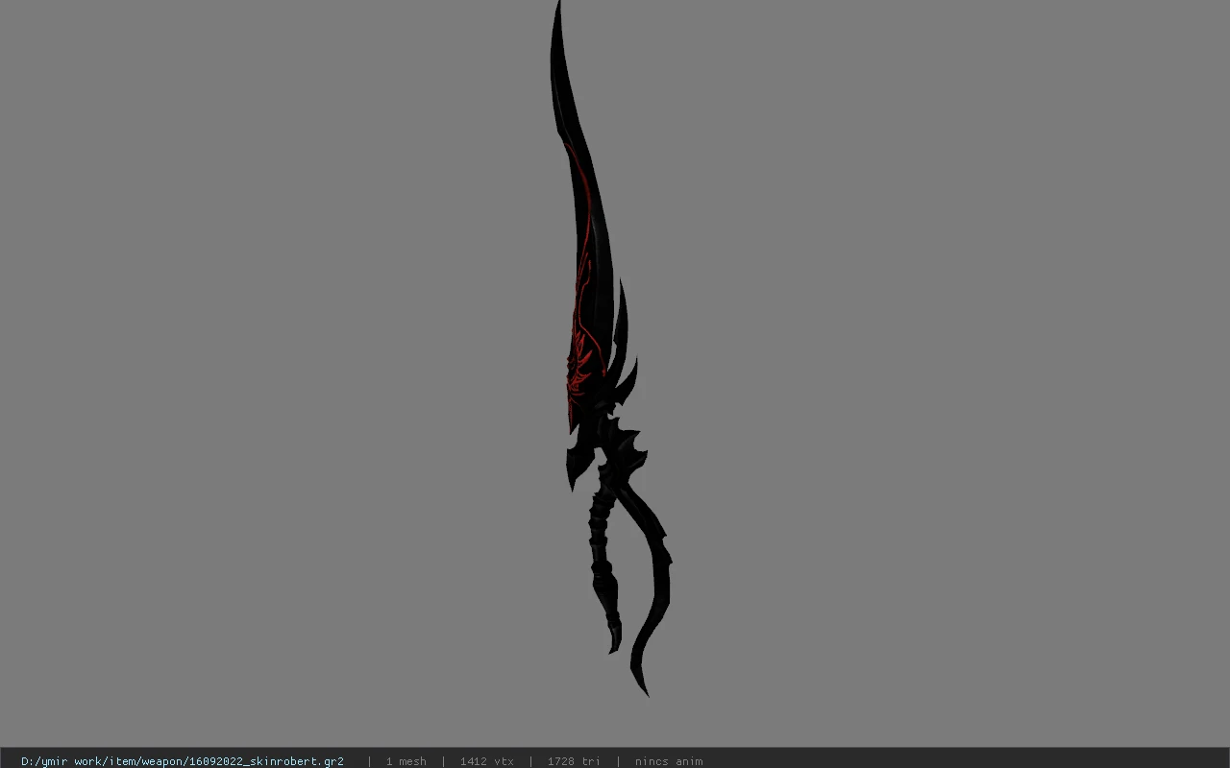Click the 'nincs anim' animation status label
Viewport: 1230px width, 768px height.
pyautogui.click(x=668, y=760)
